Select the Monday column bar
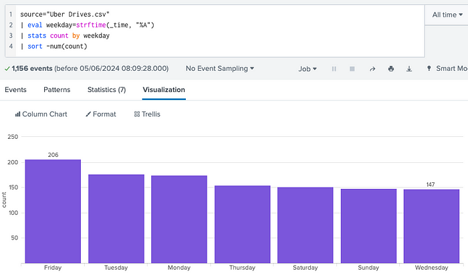 (x=179, y=220)
